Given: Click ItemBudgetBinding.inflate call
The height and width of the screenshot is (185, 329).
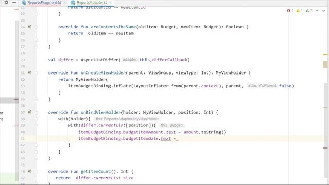Looking at the screenshot, I should [100, 86].
